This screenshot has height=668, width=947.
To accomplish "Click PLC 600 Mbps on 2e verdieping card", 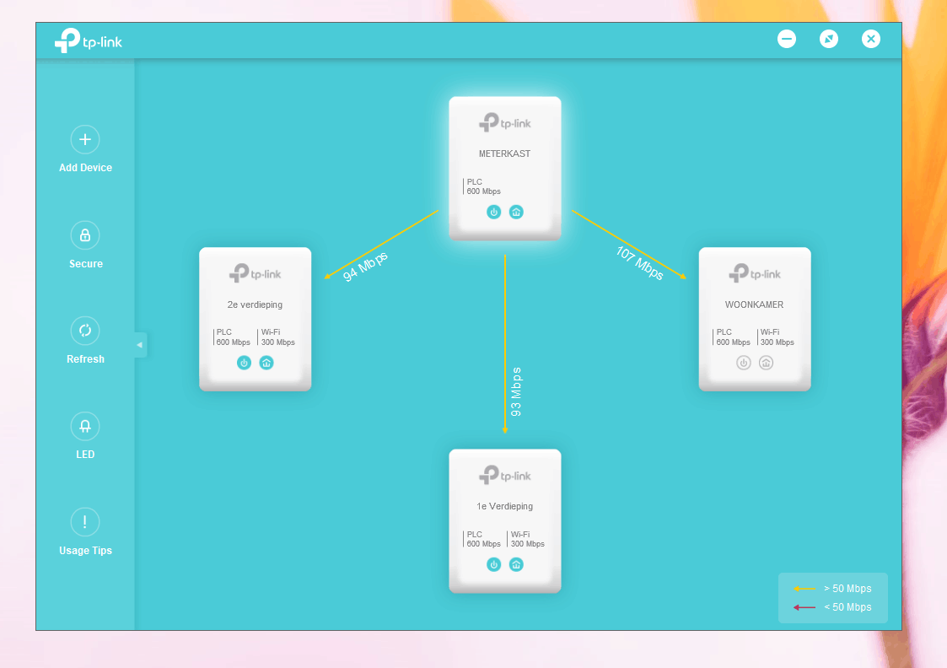I will pos(233,337).
